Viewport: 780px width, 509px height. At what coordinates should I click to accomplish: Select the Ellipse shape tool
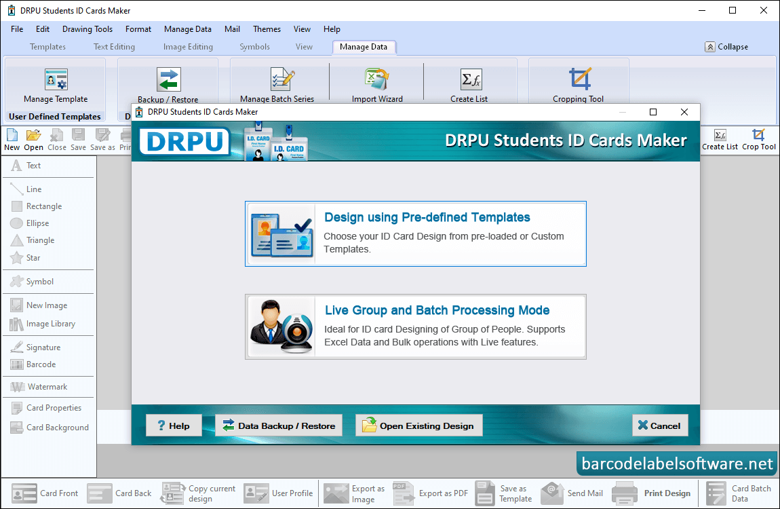coord(30,223)
